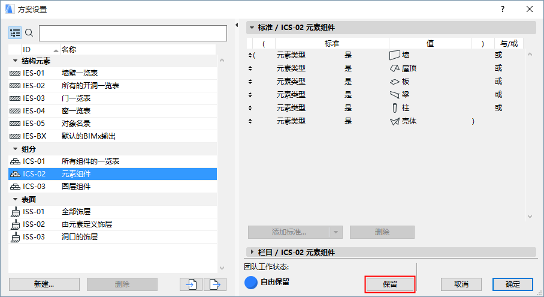Click the 删除 button under criteria list
The width and height of the screenshot is (544, 297).
click(382, 232)
